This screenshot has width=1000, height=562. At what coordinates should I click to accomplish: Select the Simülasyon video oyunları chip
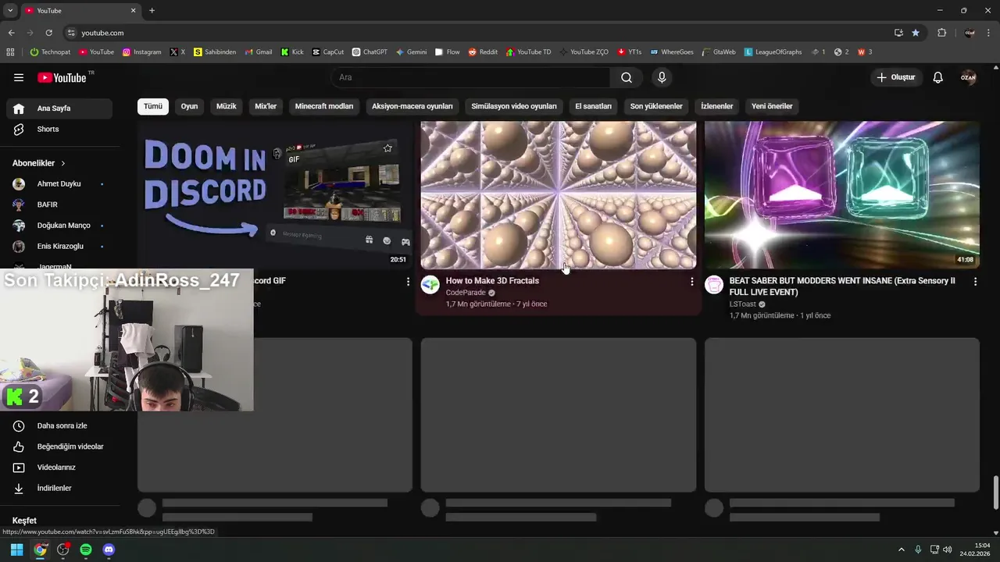[x=514, y=106]
